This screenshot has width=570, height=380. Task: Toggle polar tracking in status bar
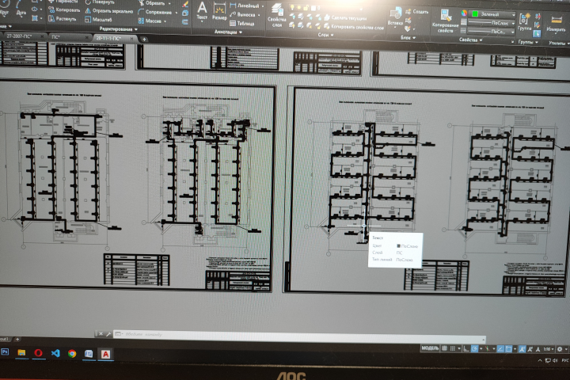point(474,348)
